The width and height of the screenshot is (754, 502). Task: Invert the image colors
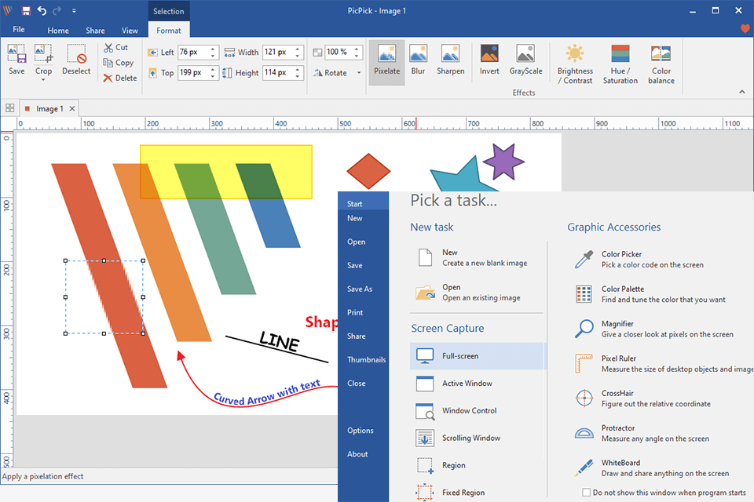coord(489,62)
